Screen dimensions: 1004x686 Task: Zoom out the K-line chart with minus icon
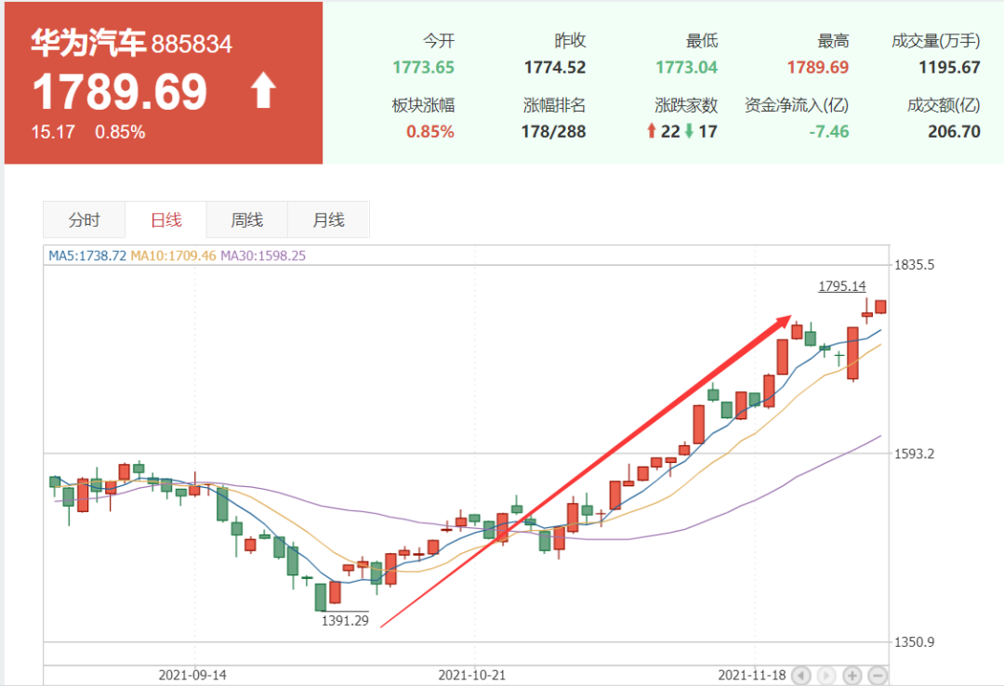pos(878,675)
